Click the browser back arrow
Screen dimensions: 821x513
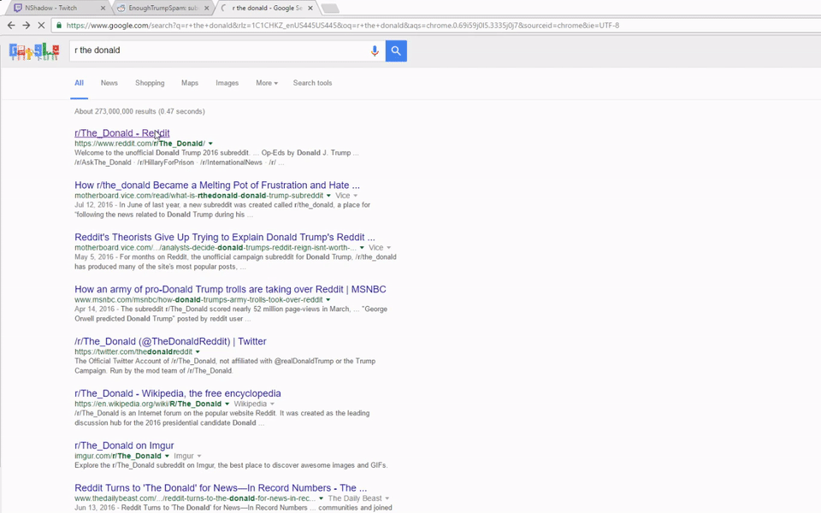pyautogui.click(x=11, y=25)
